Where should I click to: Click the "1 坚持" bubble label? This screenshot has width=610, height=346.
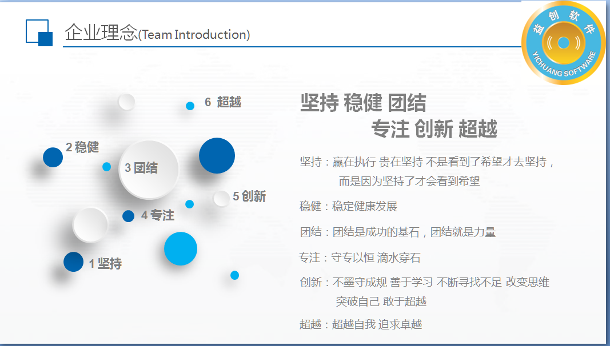[x=105, y=264]
